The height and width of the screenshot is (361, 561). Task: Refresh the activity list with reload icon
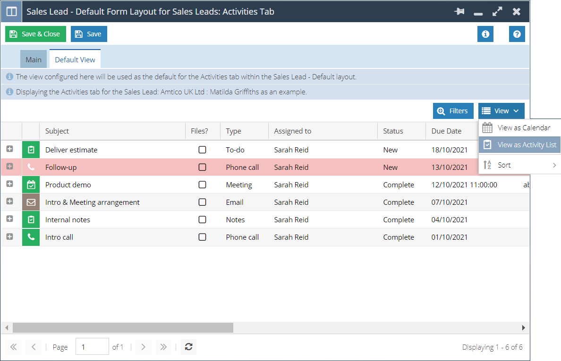click(188, 347)
